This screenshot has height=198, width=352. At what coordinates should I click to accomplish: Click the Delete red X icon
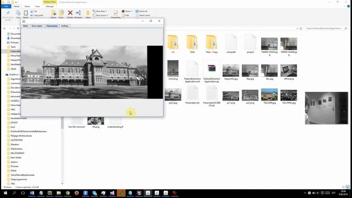tap(70, 13)
